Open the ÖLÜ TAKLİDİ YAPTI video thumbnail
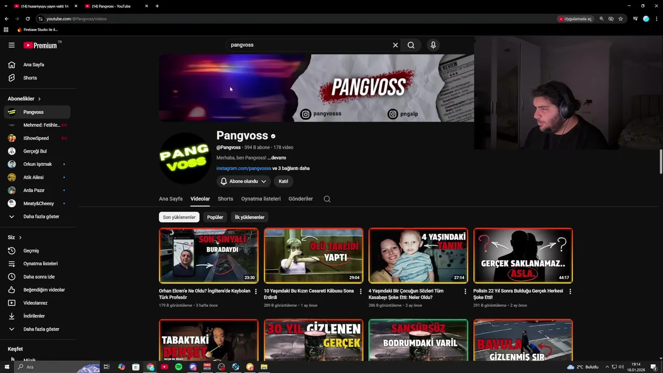663x373 pixels. tap(313, 255)
